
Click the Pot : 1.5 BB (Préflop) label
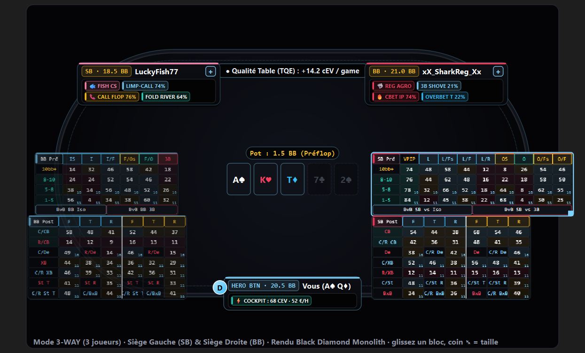(x=292, y=153)
